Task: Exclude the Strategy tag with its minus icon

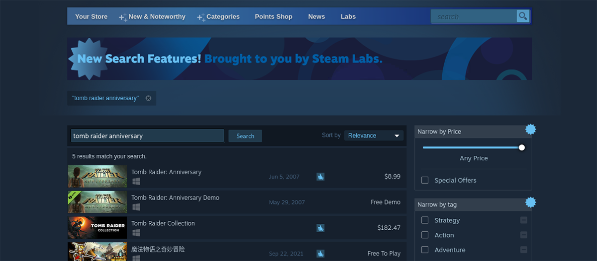Action: click(x=524, y=220)
